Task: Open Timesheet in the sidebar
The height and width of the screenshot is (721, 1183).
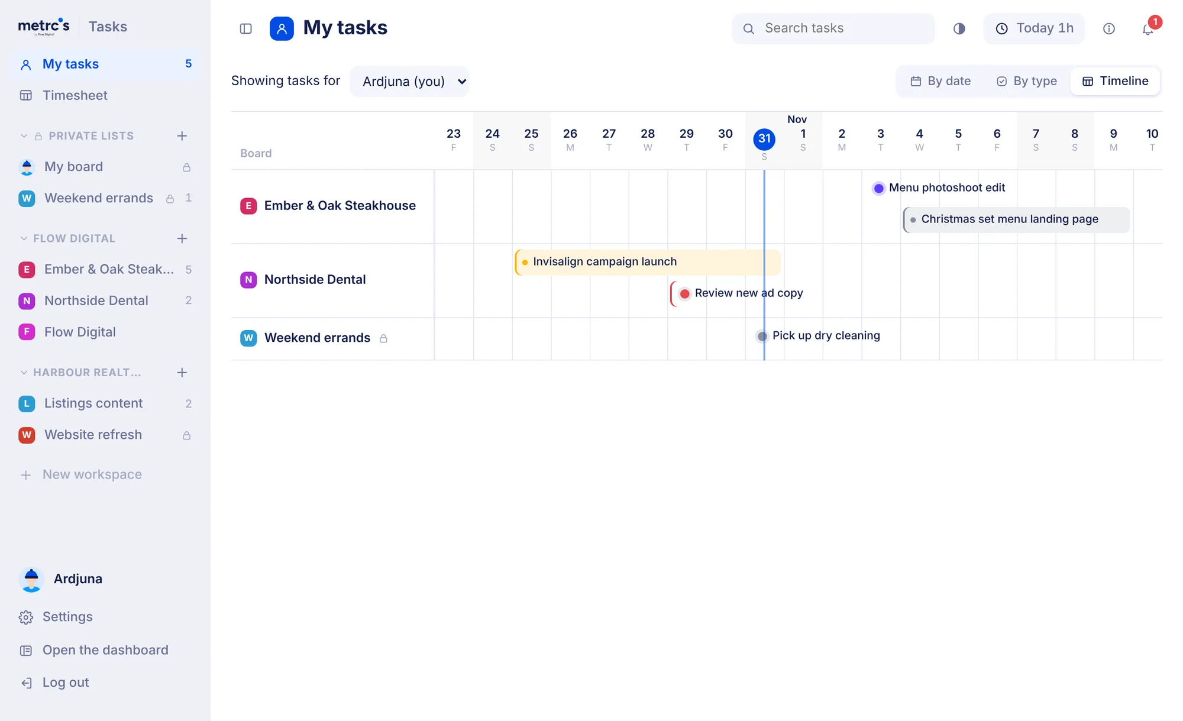Action: 105,95
